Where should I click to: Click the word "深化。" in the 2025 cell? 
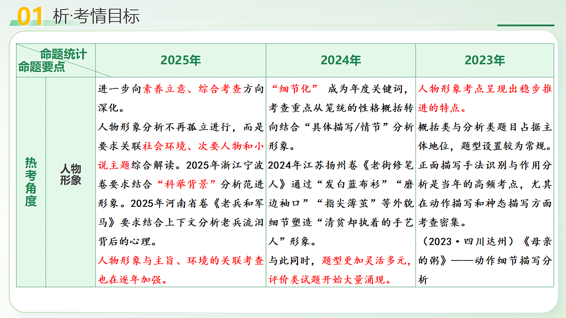tap(111, 108)
